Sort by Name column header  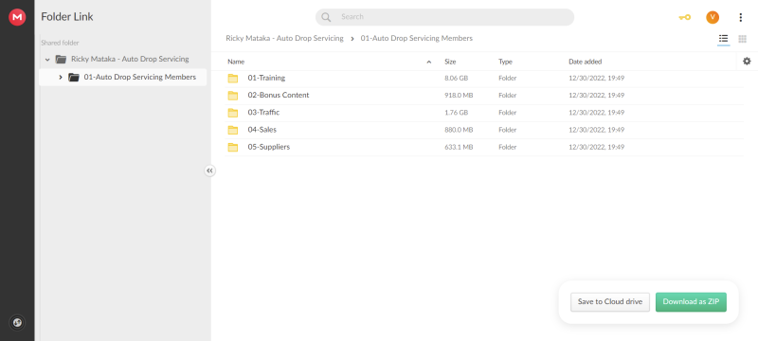pos(236,62)
